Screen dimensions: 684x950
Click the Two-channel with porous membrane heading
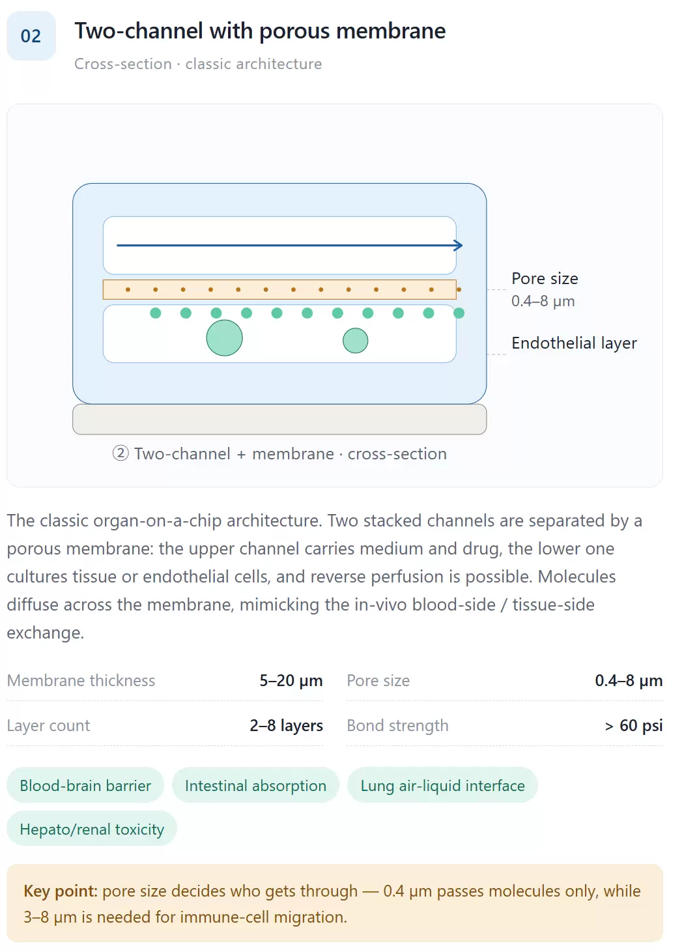click(260, 31)
